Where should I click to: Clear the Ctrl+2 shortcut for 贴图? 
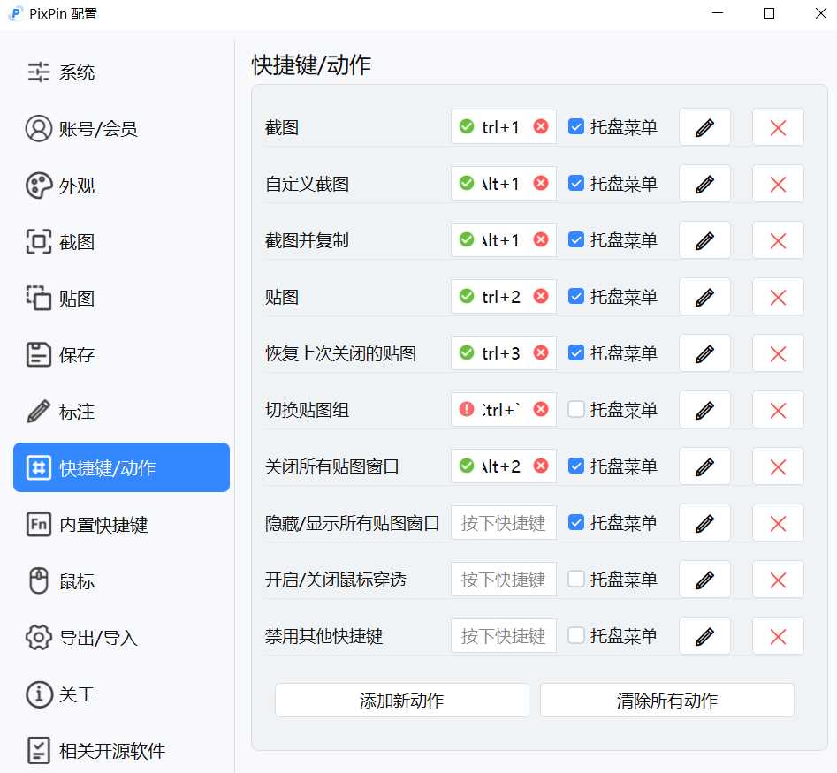pos(542,296)
